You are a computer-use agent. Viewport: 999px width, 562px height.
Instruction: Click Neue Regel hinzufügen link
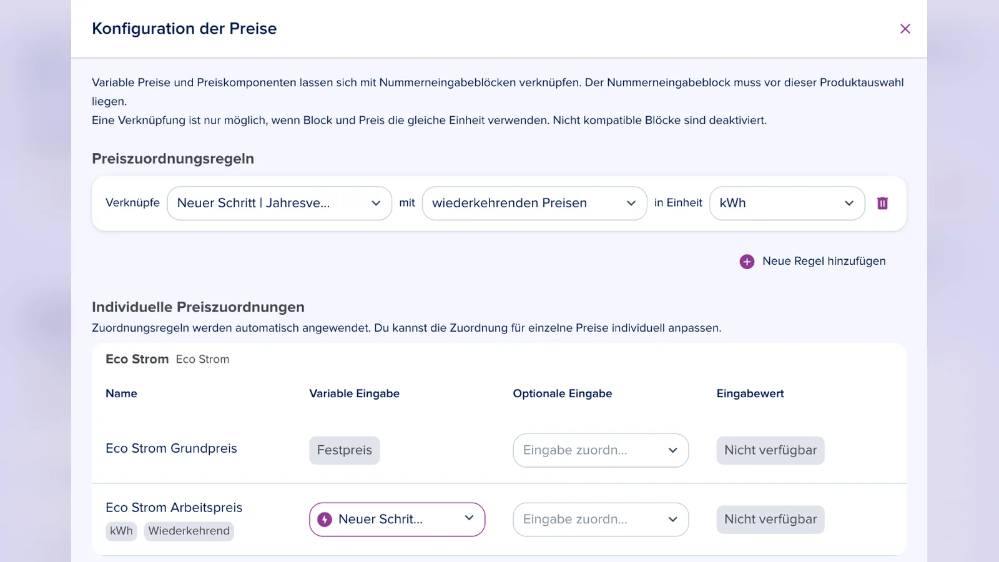coord(824,261)
